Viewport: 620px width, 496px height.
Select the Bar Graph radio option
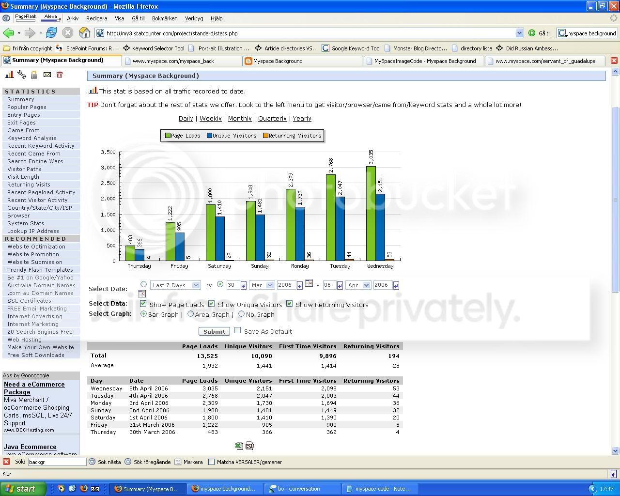[x=143, y=314]
